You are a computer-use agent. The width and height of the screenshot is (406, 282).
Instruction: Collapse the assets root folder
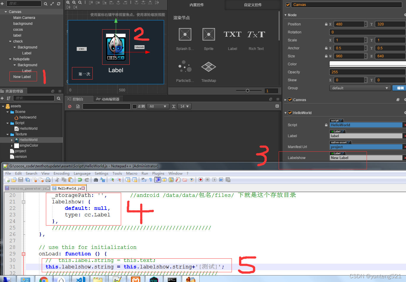(3, 106)
